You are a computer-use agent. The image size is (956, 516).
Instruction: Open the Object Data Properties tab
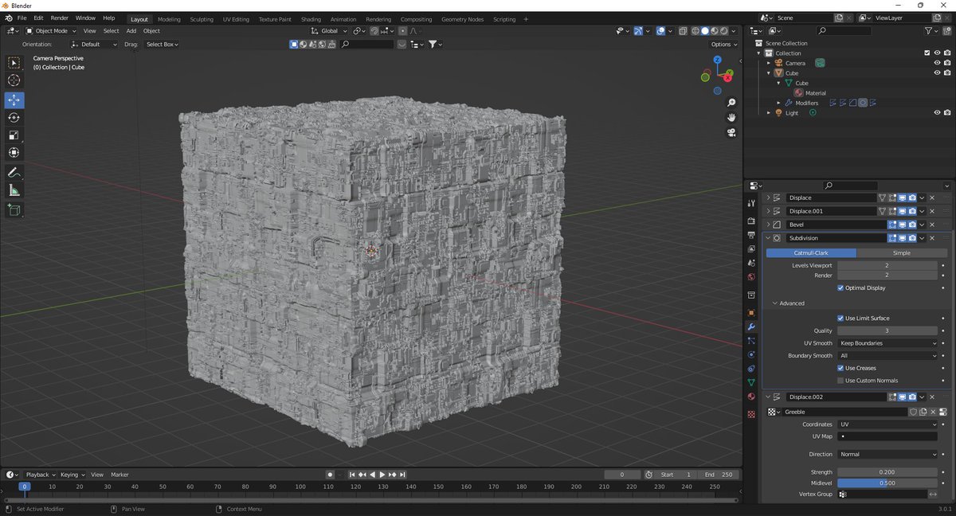pyautogui.click(x=751, y=382)
